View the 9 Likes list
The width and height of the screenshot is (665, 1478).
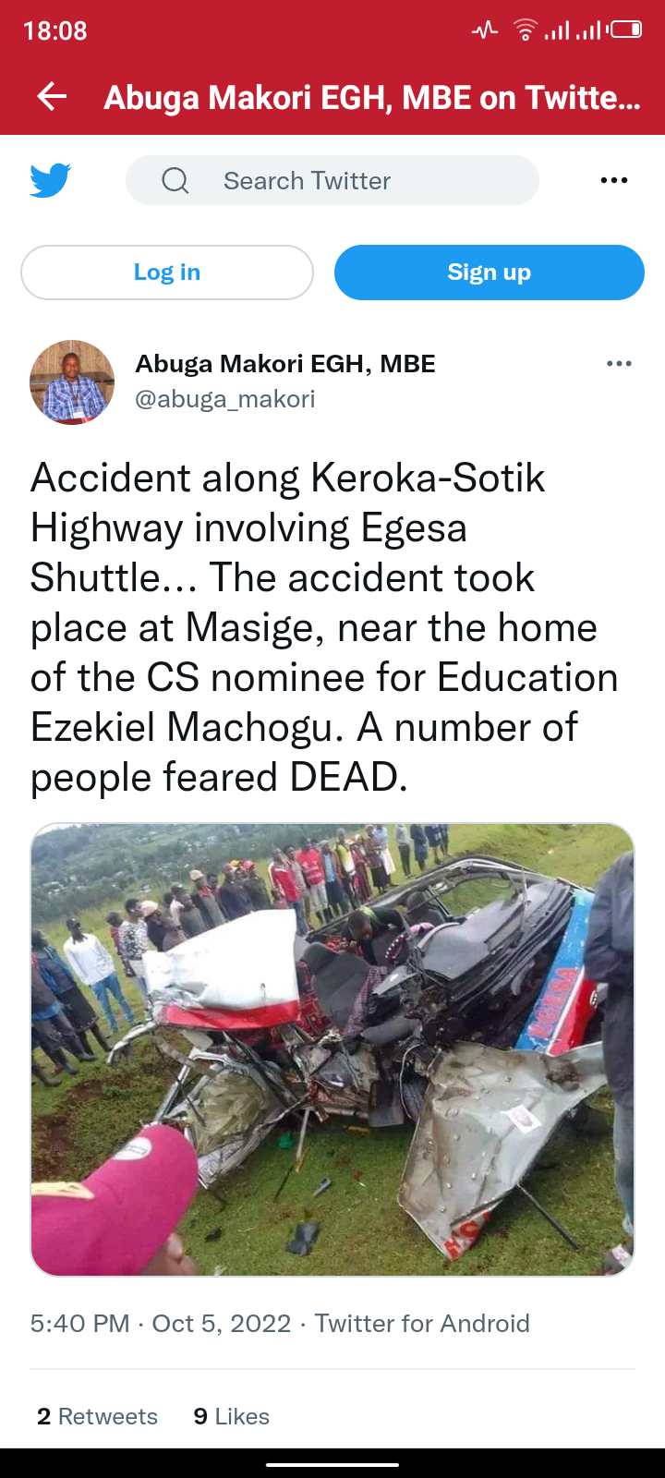231,1416
